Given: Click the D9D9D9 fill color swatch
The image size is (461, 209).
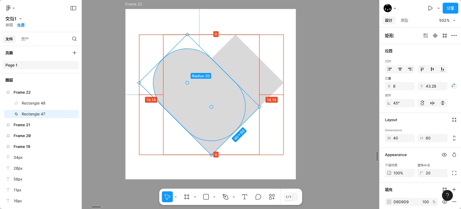Looking at the screenshot, I should (x=389, y=202).
